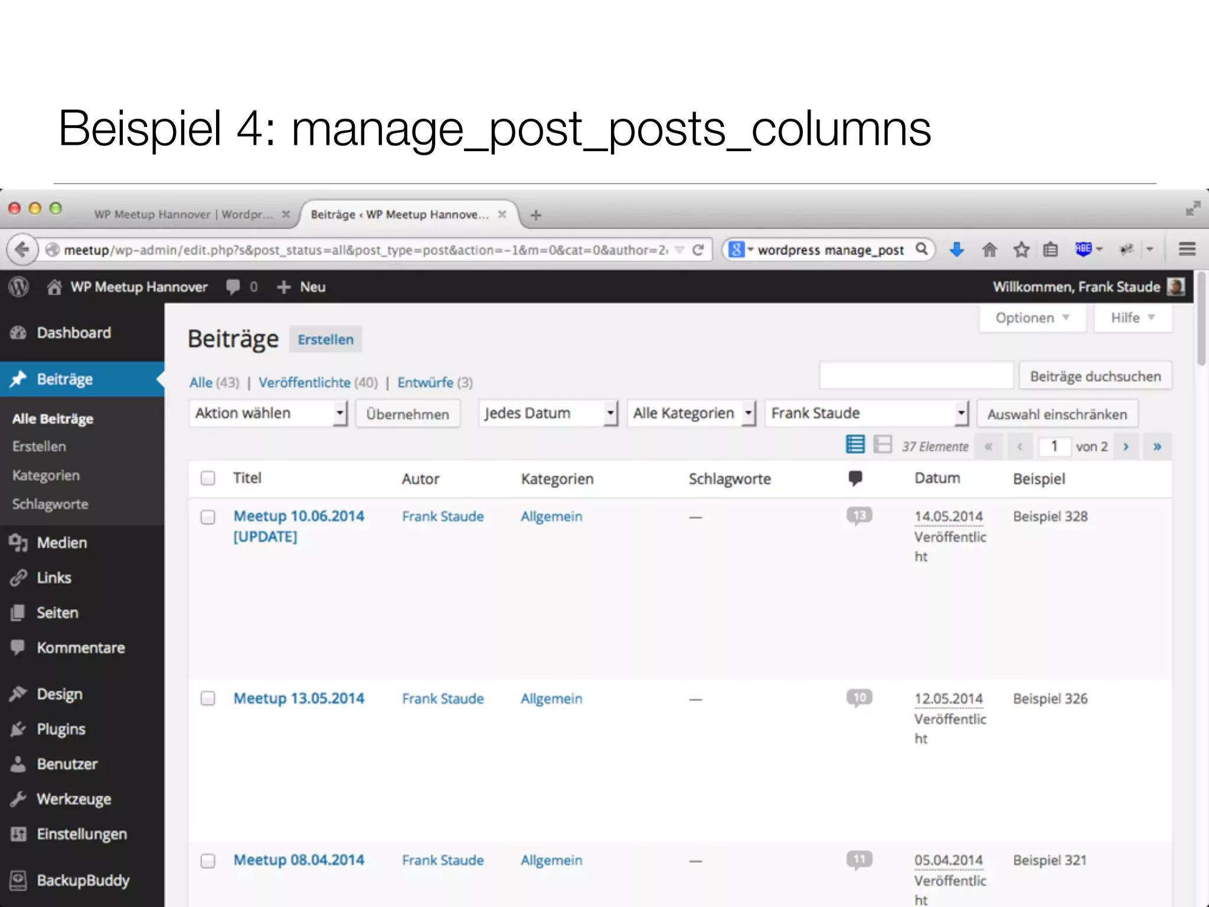Expand the extension dropdown arrow beside the hamburger menu
The width and height of the screenshot is (1209, 907).
click(1150, 249)
